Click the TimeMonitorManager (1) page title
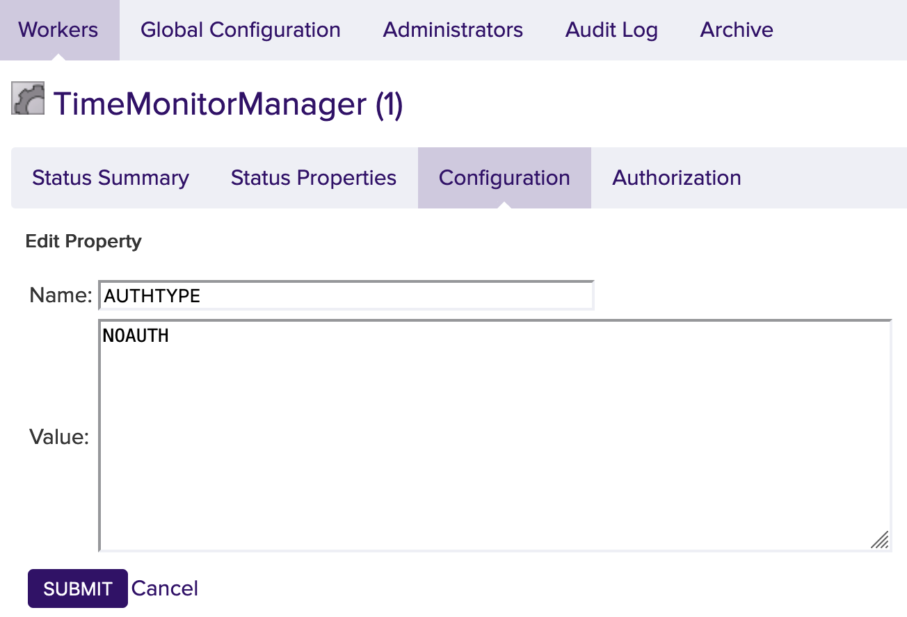 (x=228, y=104)
